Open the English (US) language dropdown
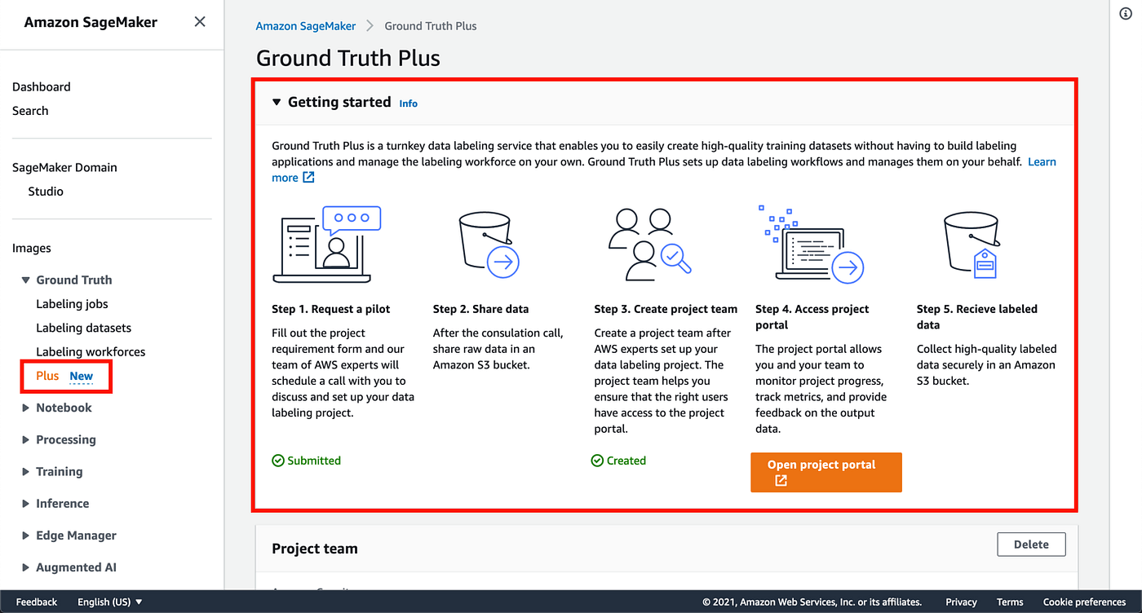 point(110,602)
